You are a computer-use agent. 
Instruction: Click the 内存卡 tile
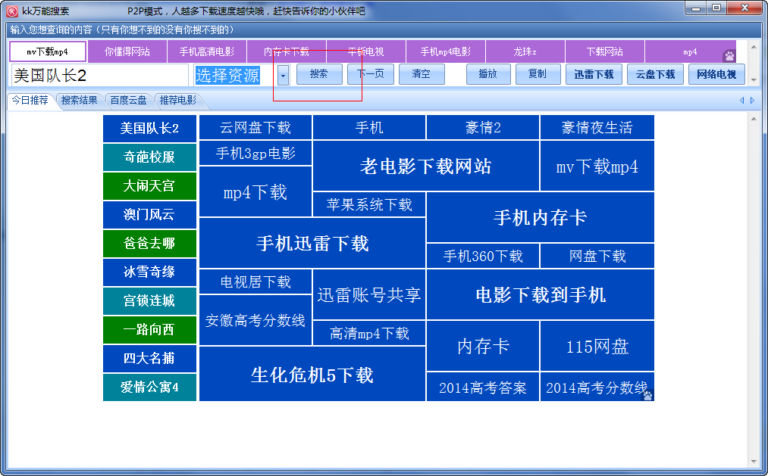(483, 346)
